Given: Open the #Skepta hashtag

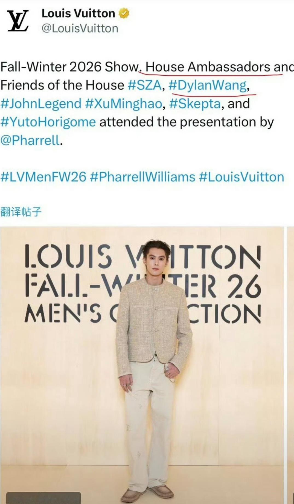Looking at the screenshot, I should 195,104.
